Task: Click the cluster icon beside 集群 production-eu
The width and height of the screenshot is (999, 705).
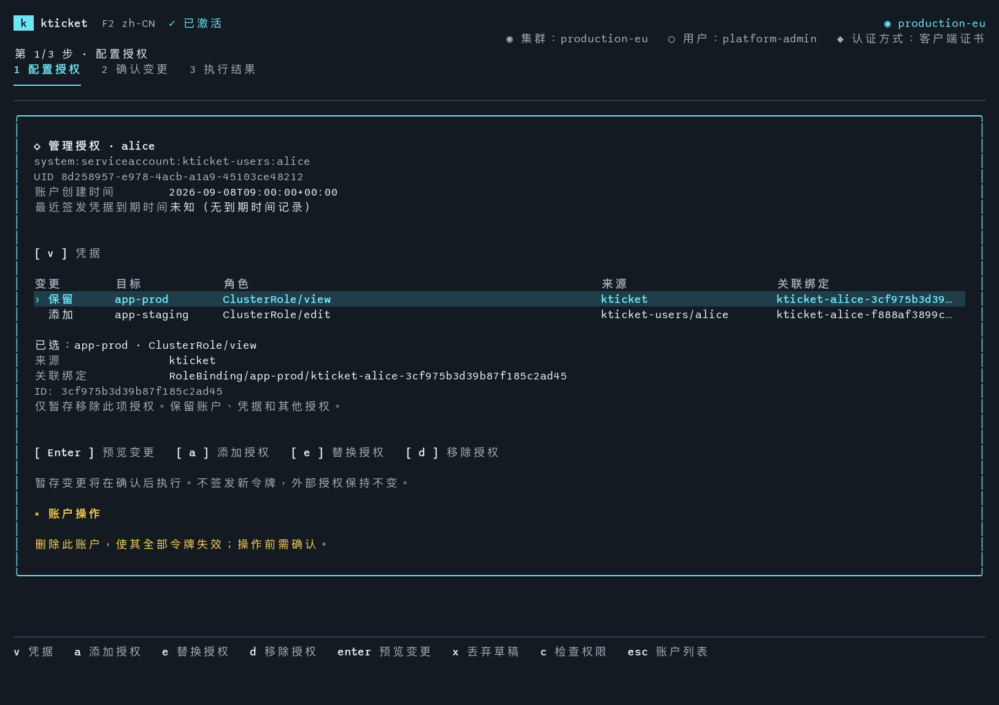Action: point(509,39)
